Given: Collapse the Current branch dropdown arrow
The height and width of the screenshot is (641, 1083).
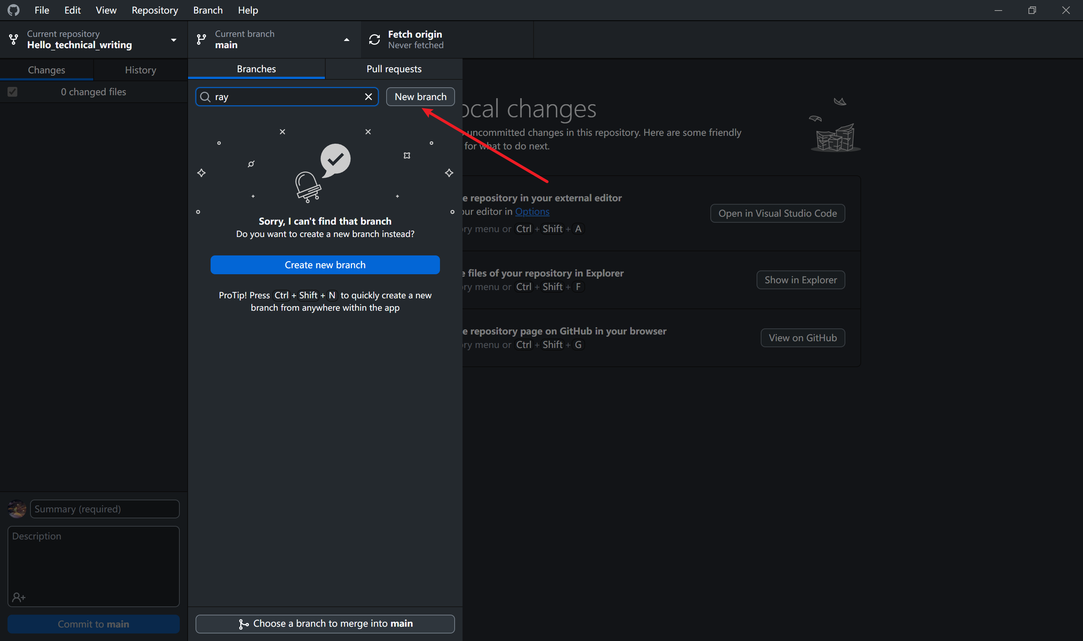Looking at the screenshot, I should 346,40.
